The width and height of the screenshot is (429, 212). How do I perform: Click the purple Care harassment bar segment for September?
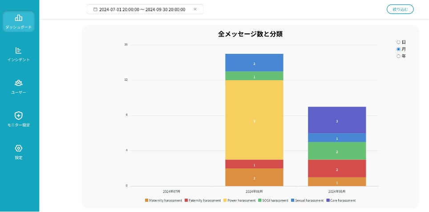337,120
